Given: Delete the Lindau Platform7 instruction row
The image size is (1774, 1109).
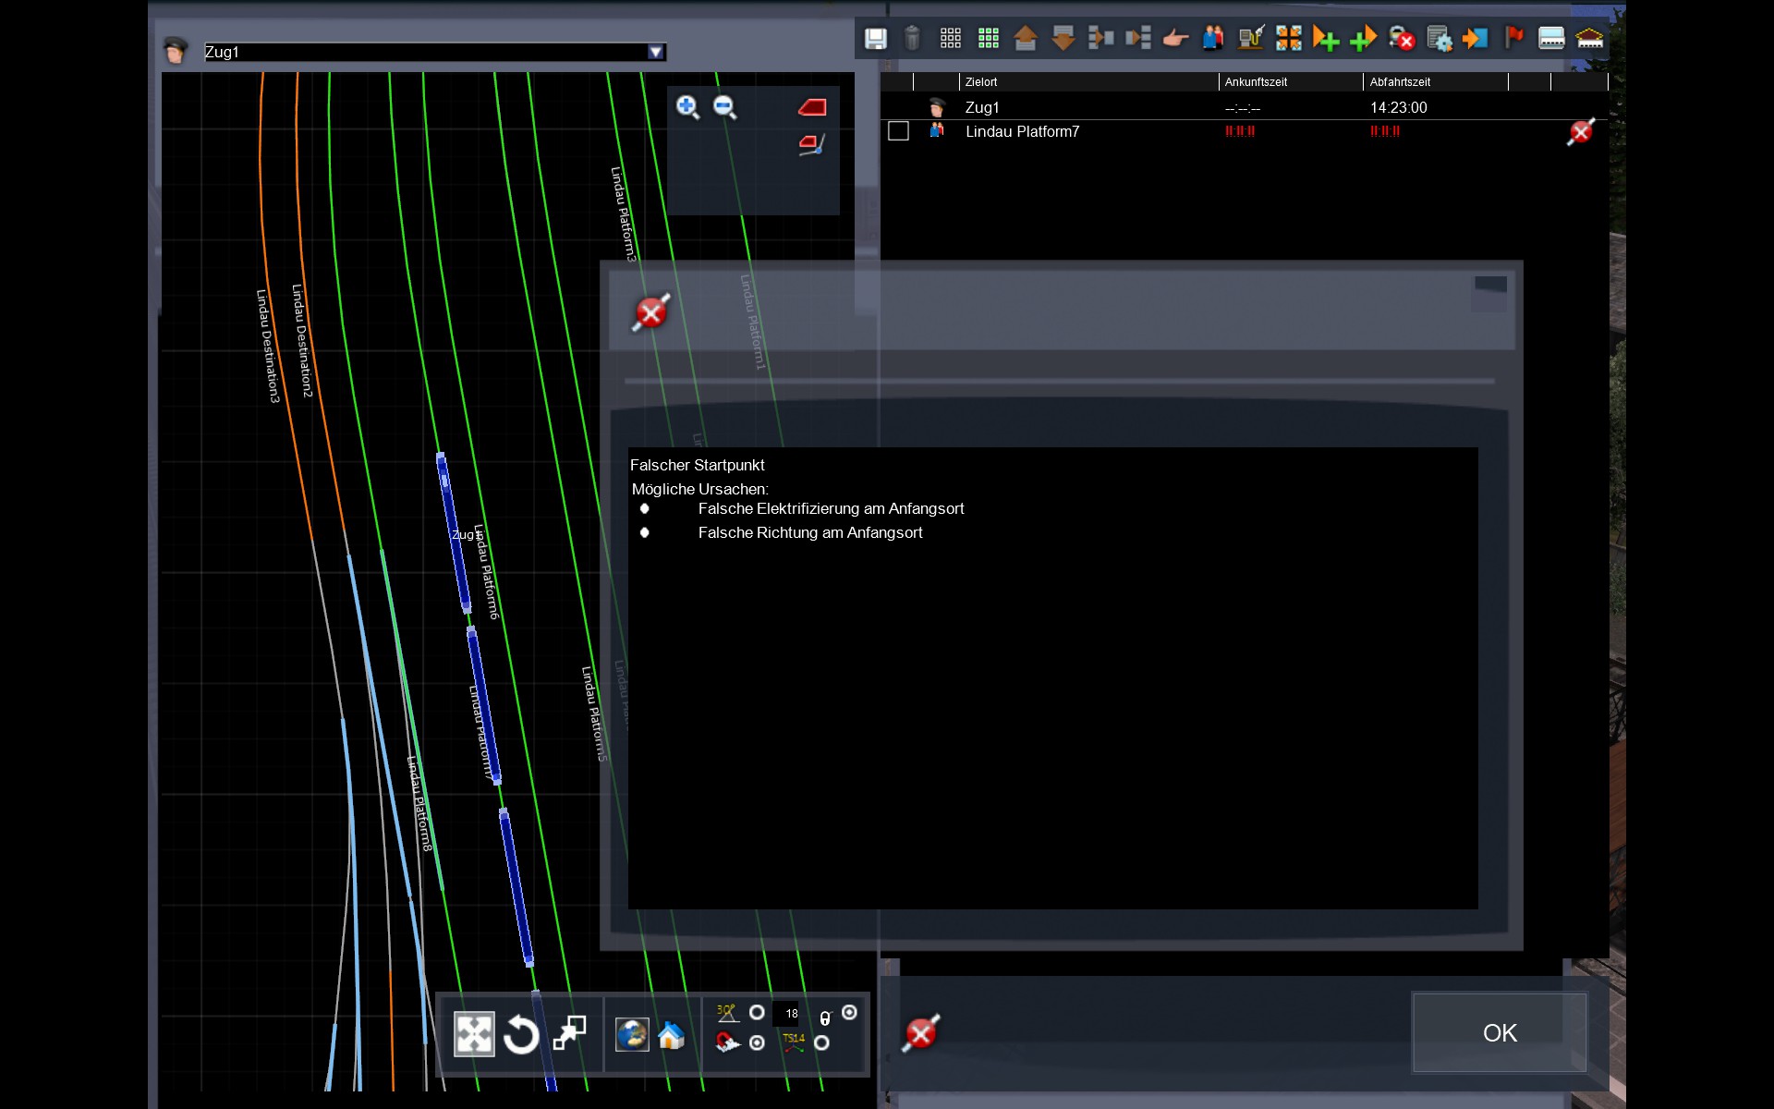Looking at the screenshot, I should 1580,132.
